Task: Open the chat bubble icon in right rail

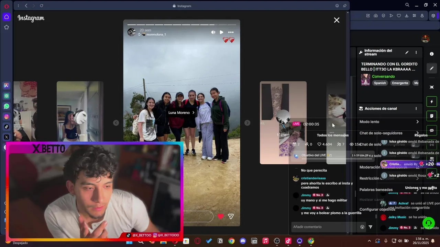Action: click(x=432, y=131)
